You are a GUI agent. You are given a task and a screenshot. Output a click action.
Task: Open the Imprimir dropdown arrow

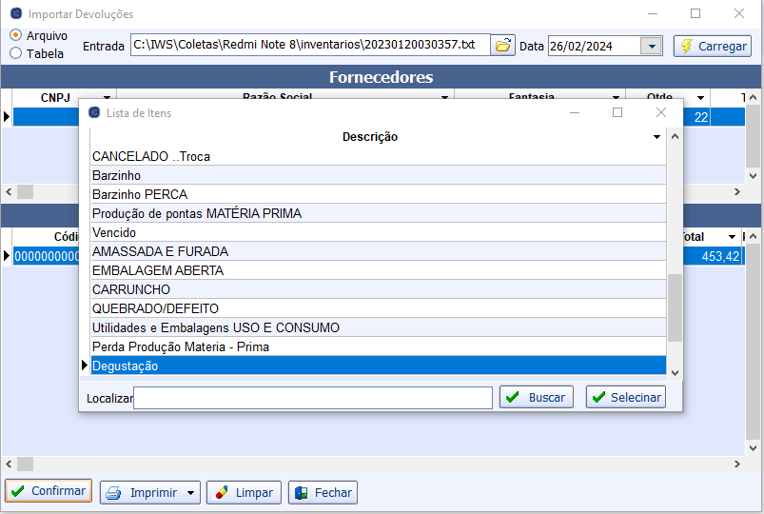[191, 493]
